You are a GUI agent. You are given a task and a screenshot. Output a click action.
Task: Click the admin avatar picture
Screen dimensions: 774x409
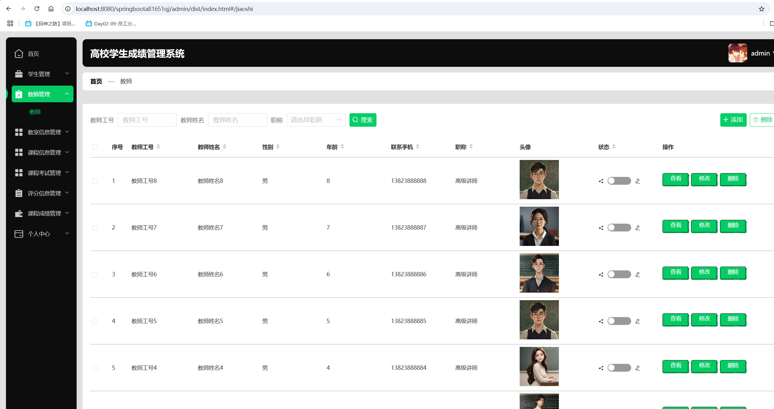738,53
